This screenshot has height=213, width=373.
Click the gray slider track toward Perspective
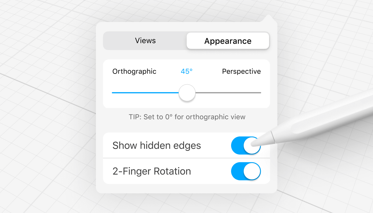(230, 93)
